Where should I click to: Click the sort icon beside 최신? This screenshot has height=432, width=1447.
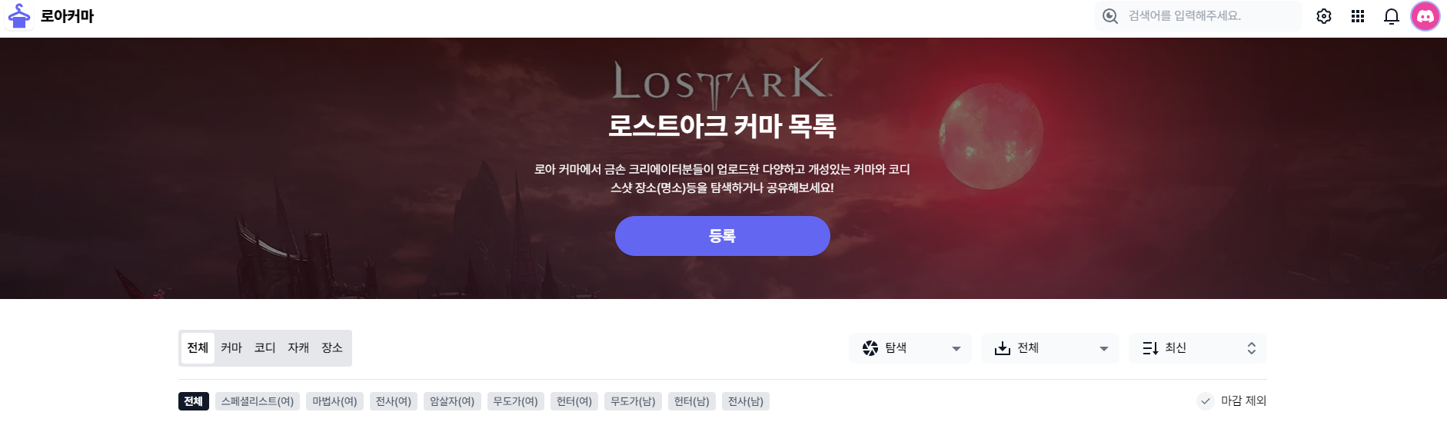(x=1150, y=348)
